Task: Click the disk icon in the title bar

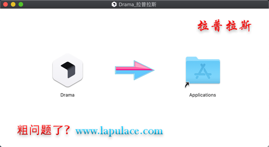Action: (114, 4)
